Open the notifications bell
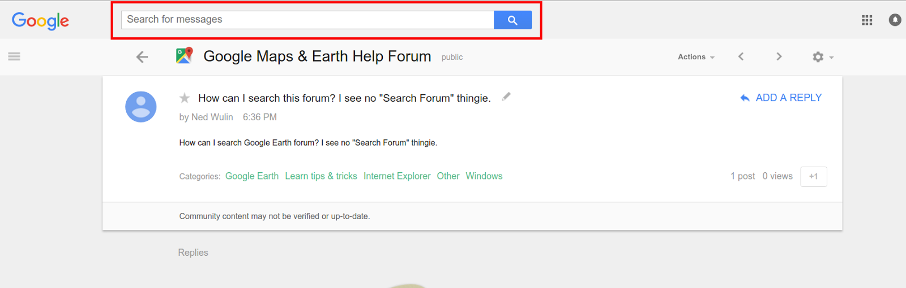 coord(895,20)
